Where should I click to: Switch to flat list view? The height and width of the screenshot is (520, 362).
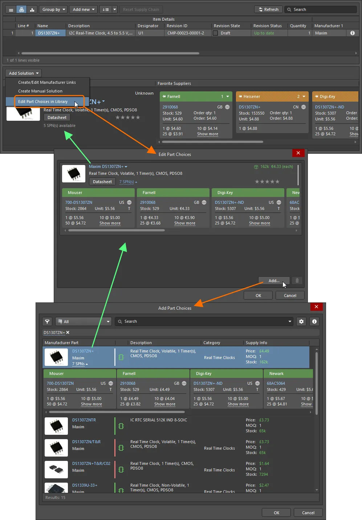tap(11, 9)
